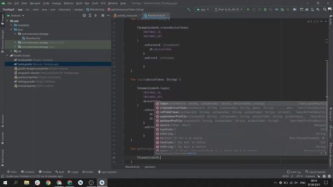Click Expand All in Project panel header
Screen dimensions: 333x187
coord(90,16)
